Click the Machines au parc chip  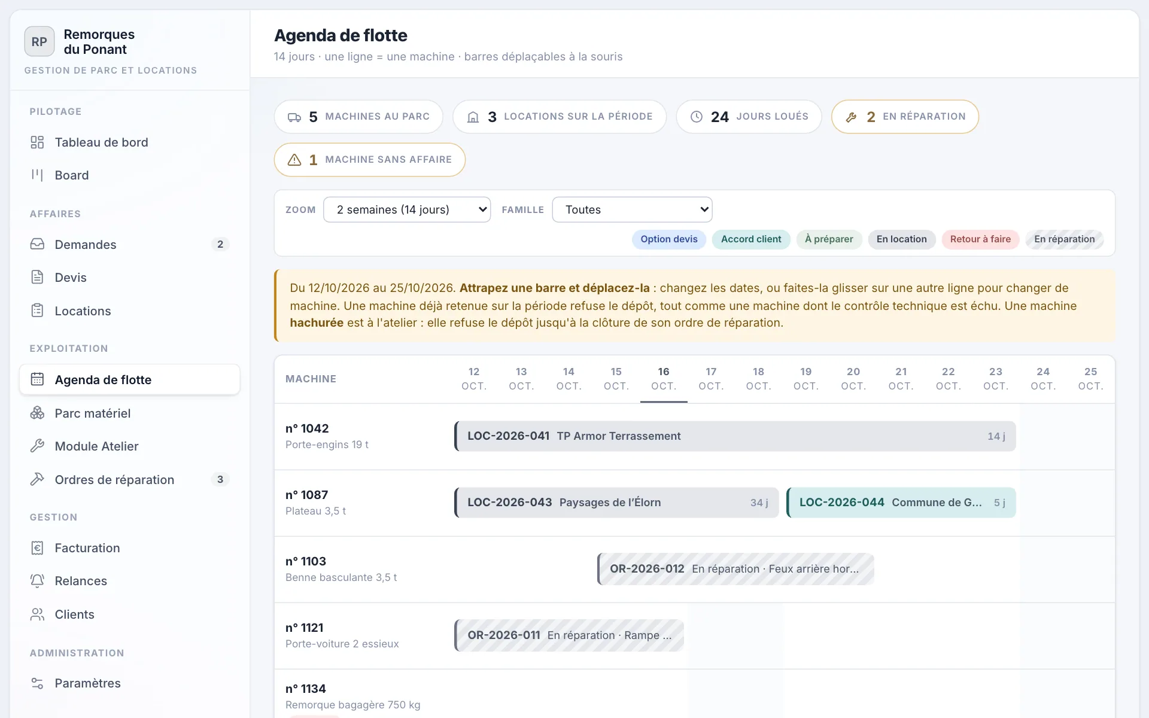point(358,117)
